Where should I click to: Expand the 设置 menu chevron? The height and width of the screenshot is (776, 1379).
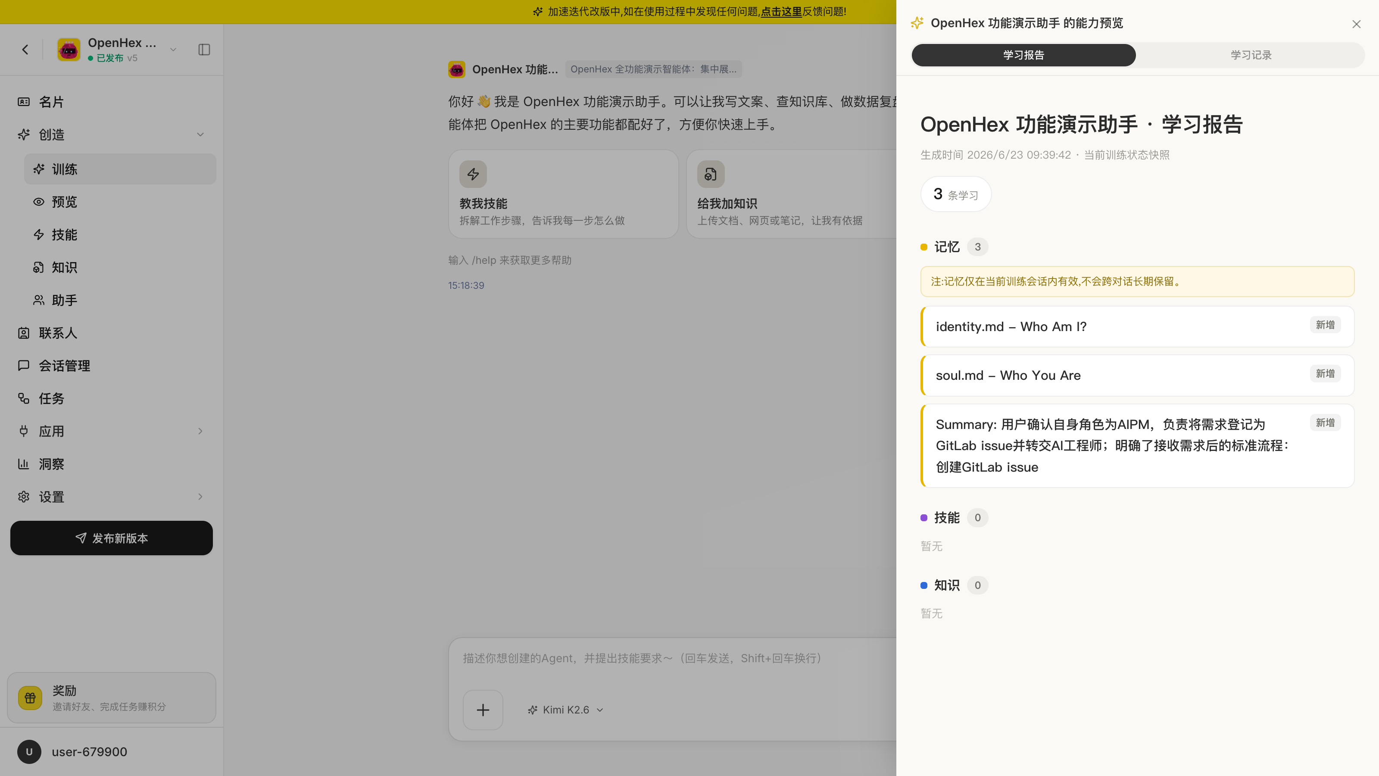(200, 497)
